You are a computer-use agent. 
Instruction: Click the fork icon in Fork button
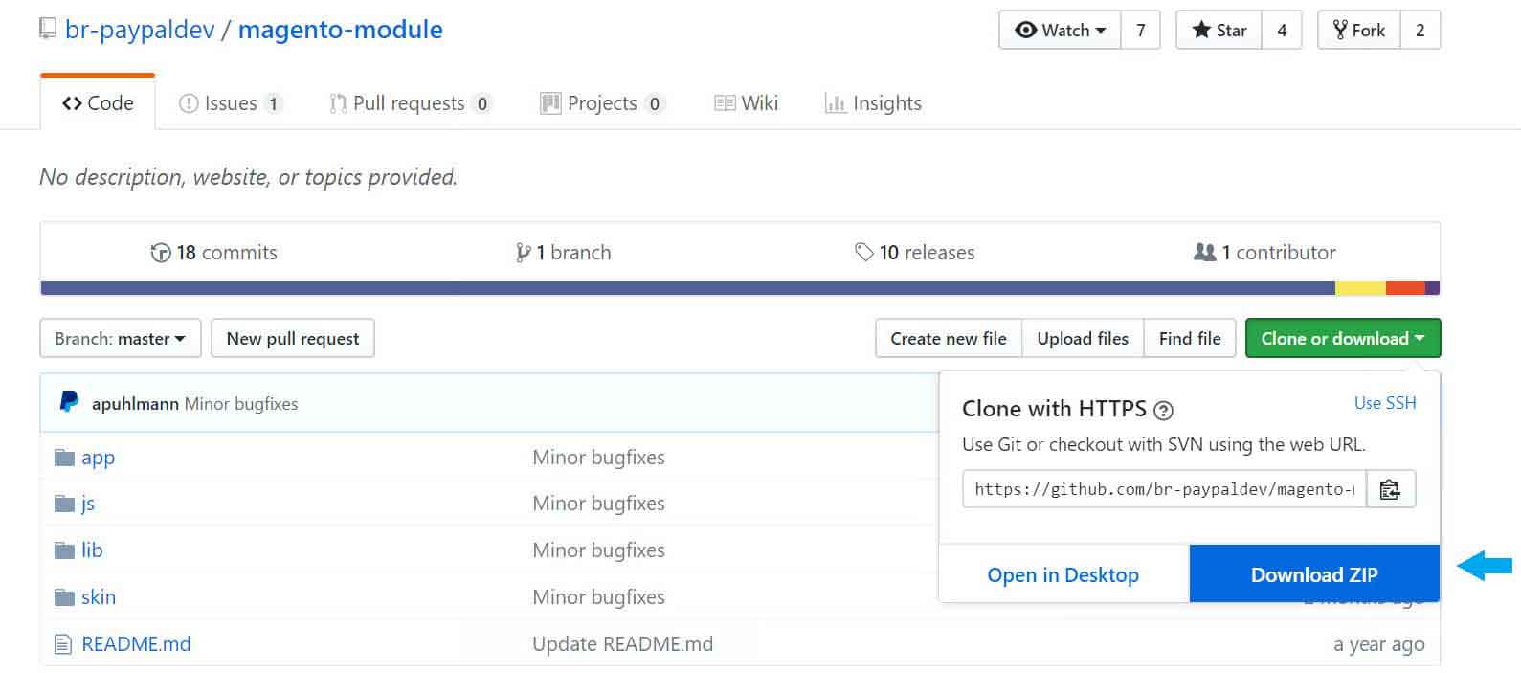pyautogui.click(x=1340, y=30)
